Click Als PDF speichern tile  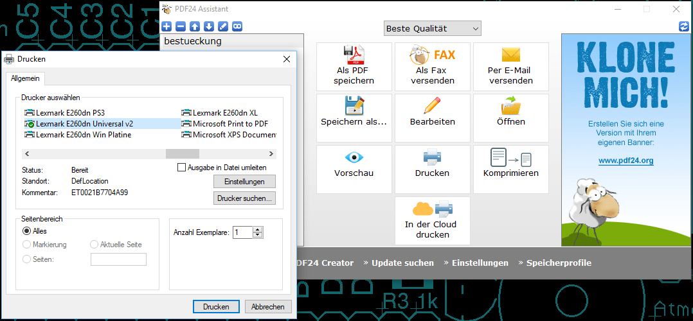click(354, 66)
